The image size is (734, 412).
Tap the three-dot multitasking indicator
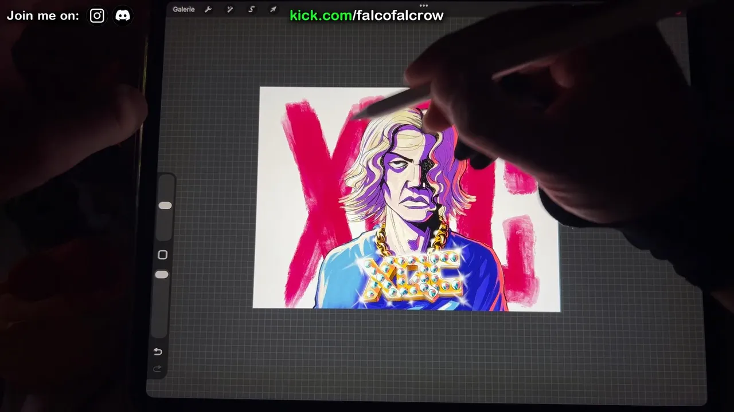(x=424, y=5)
